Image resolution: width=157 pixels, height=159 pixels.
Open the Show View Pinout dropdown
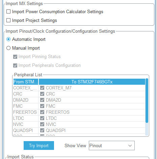tap(112, 145)
